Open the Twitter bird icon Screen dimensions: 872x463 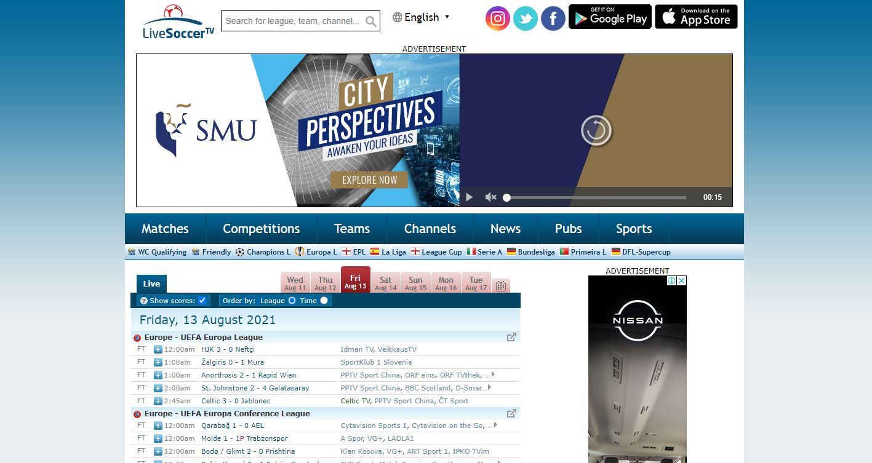pos(525,18)
